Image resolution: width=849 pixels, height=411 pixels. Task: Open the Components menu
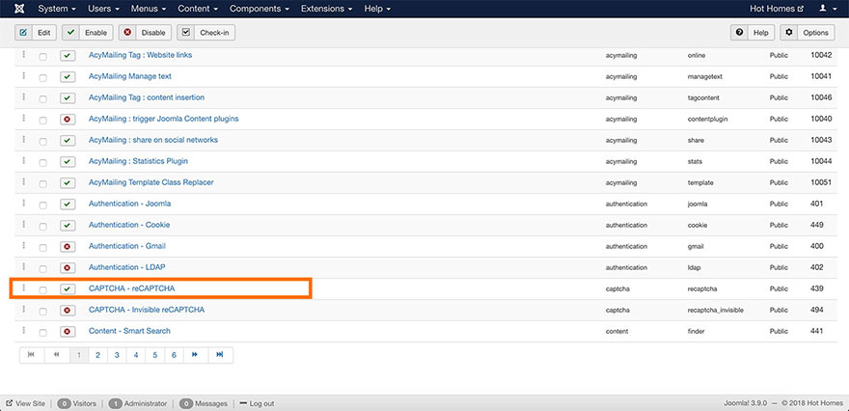pos(260,9)
